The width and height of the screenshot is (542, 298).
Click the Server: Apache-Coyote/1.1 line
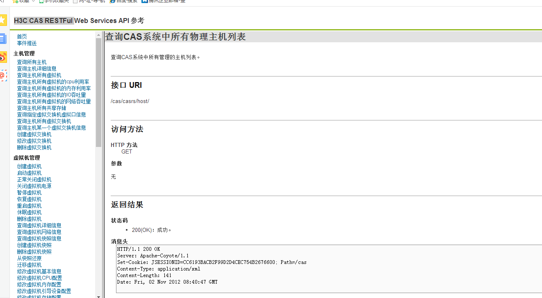153,256
